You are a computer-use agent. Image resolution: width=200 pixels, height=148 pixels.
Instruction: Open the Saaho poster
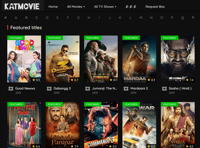(x=178, y=59)
